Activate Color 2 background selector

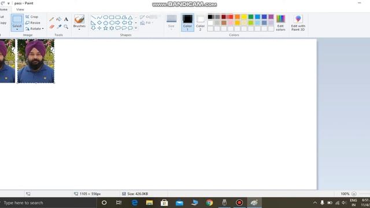(200, 23)
